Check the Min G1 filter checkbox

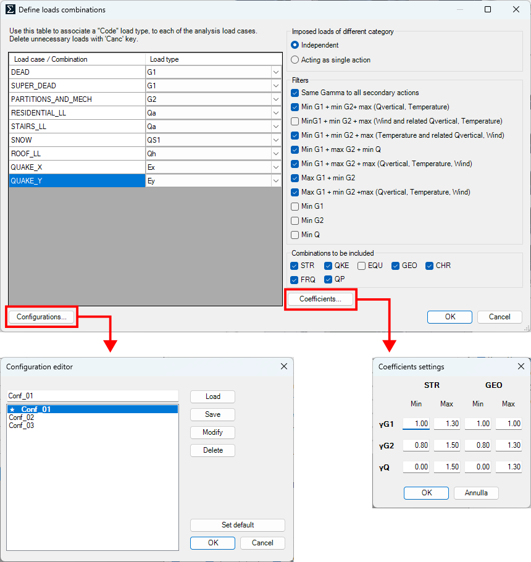295,206
